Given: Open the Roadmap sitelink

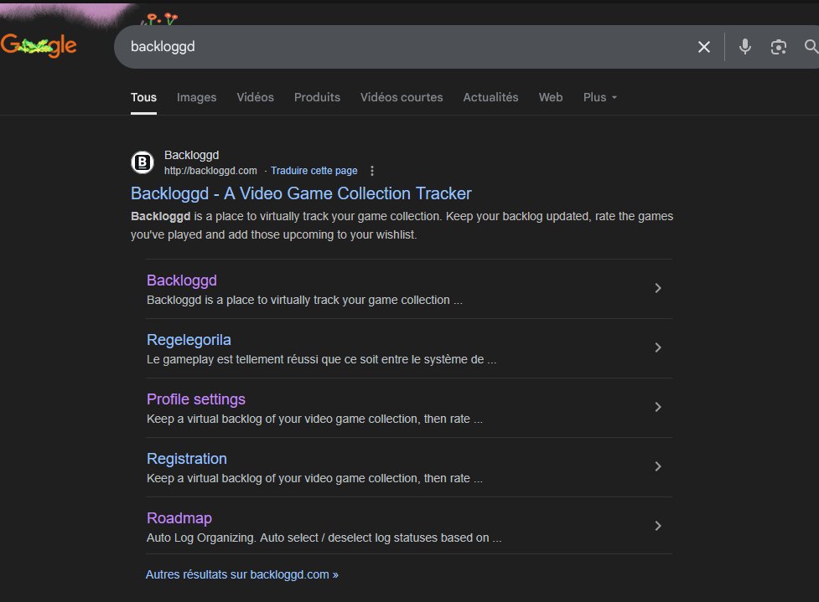Looking at the screenshot, I should [179, 518].
